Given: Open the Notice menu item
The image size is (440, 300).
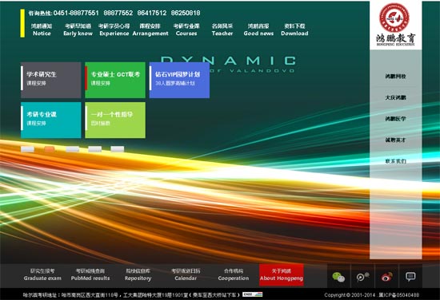Looking at the screenshot, I should 42,30.
